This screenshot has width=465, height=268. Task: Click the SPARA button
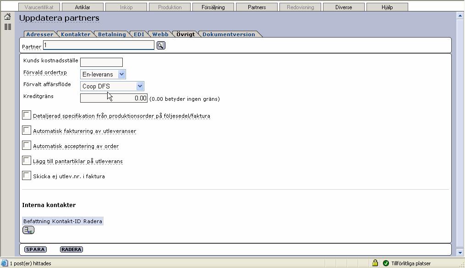point(35,249)
